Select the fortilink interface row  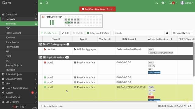tap(115, 51)
